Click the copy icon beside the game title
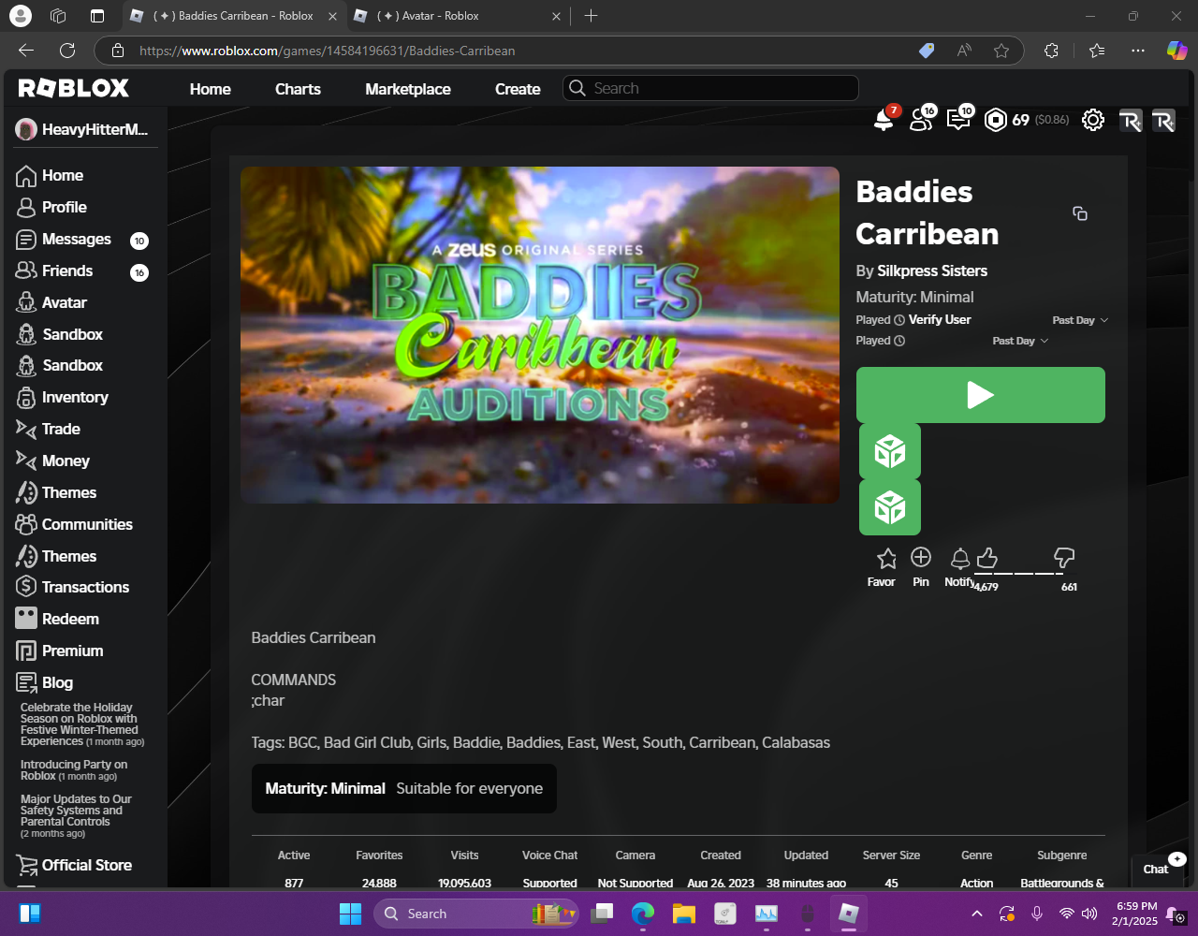Screen dimensions: 1198x936 pos(1080,213)
